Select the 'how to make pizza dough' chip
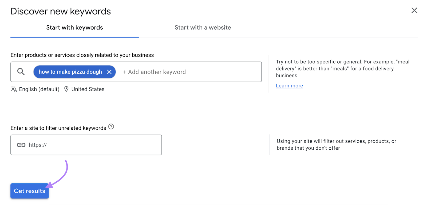This screenshot has width=427, height=205. click(70, 72)
